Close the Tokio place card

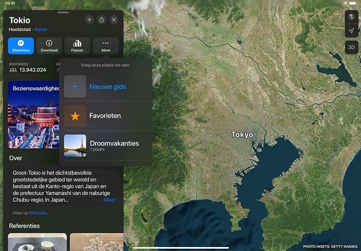[114, 20]
